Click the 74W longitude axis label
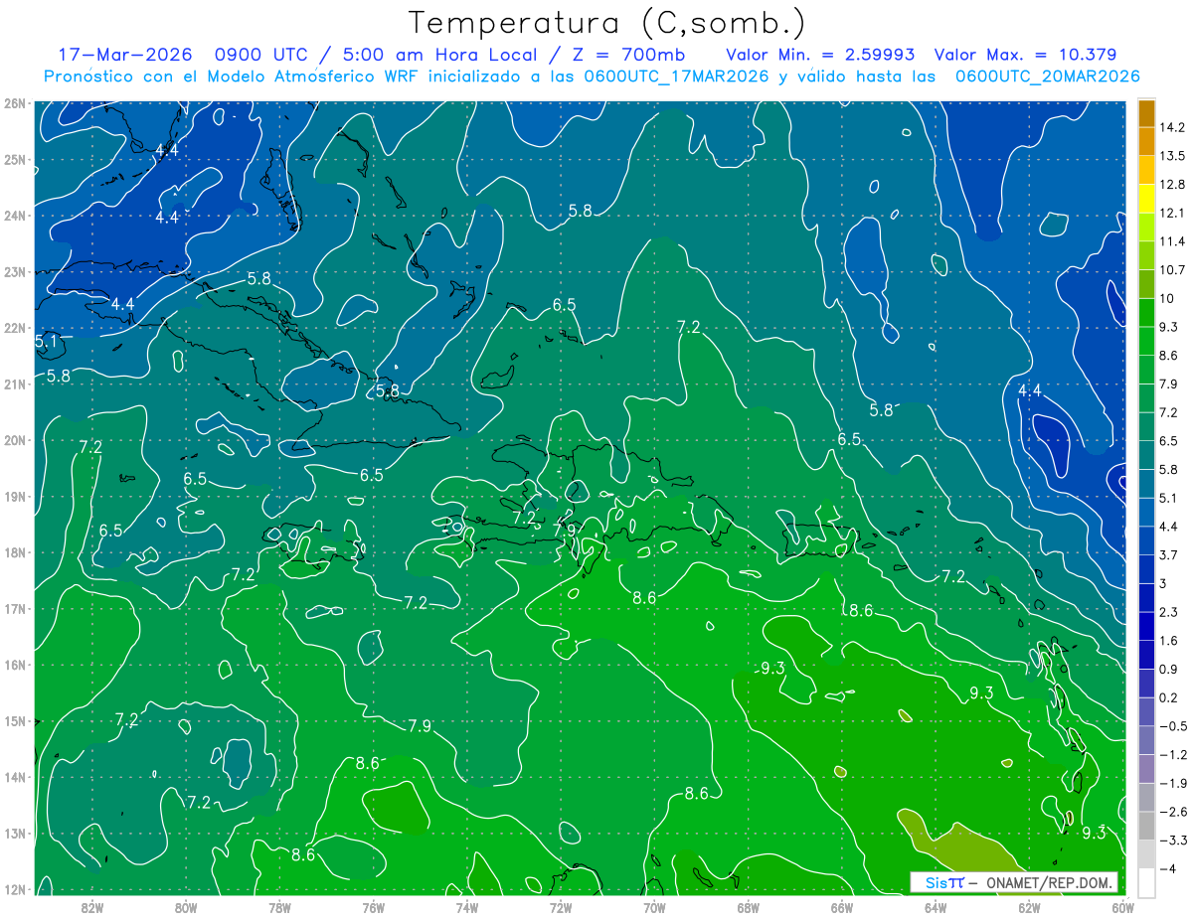Image resolution: width=1193 pixels, height=921 pixels. 466,908
